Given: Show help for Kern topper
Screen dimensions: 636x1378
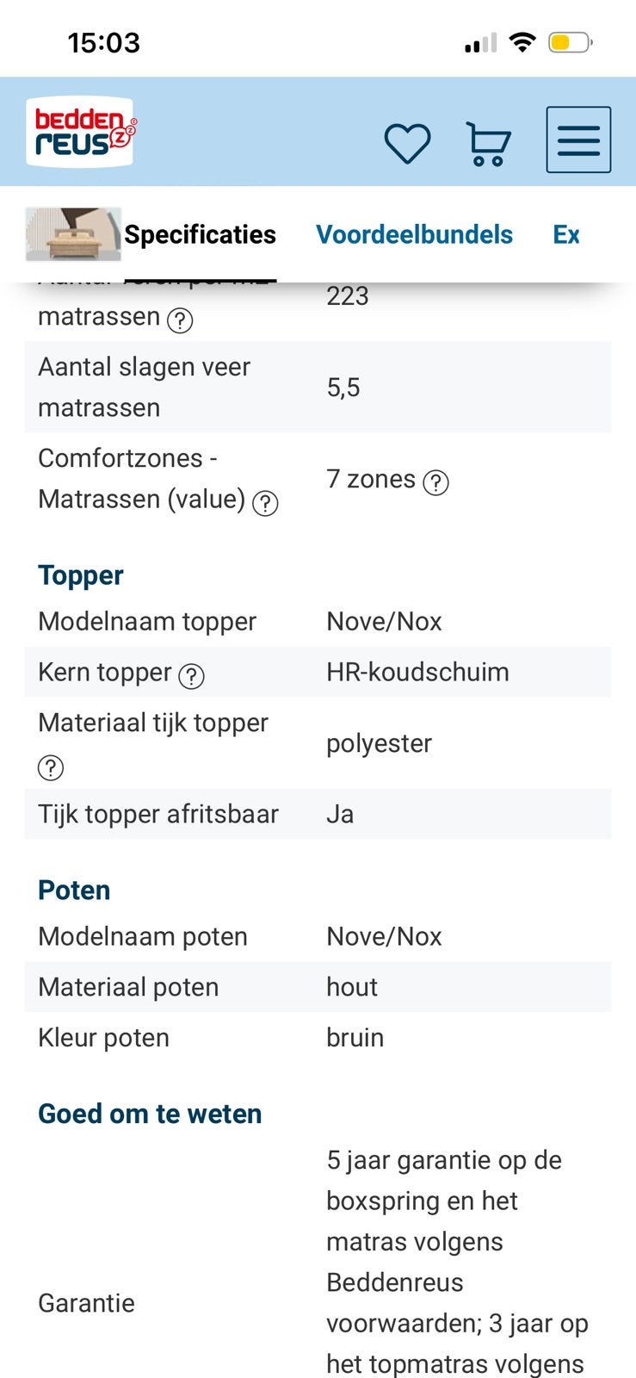Looking at the screenshot, I should (191, 676).
